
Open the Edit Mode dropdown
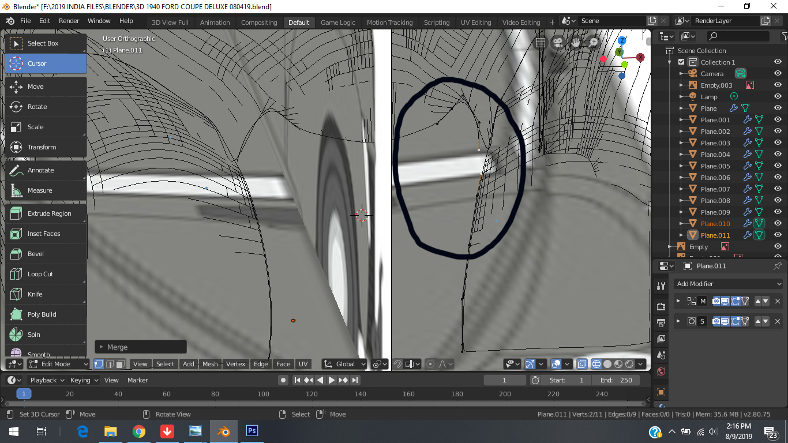[x=57, y=364]
